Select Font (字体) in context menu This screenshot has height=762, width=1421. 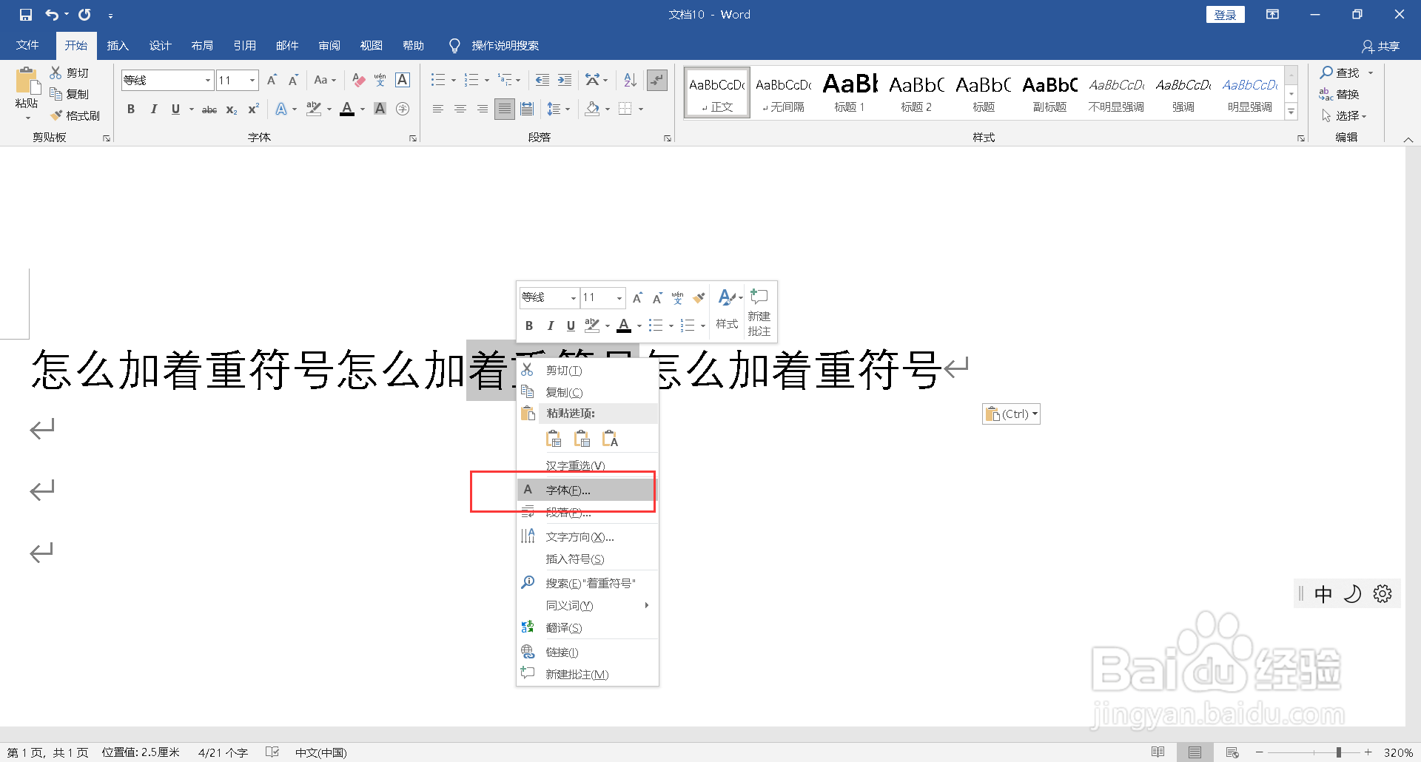click(x=587, y=490)
